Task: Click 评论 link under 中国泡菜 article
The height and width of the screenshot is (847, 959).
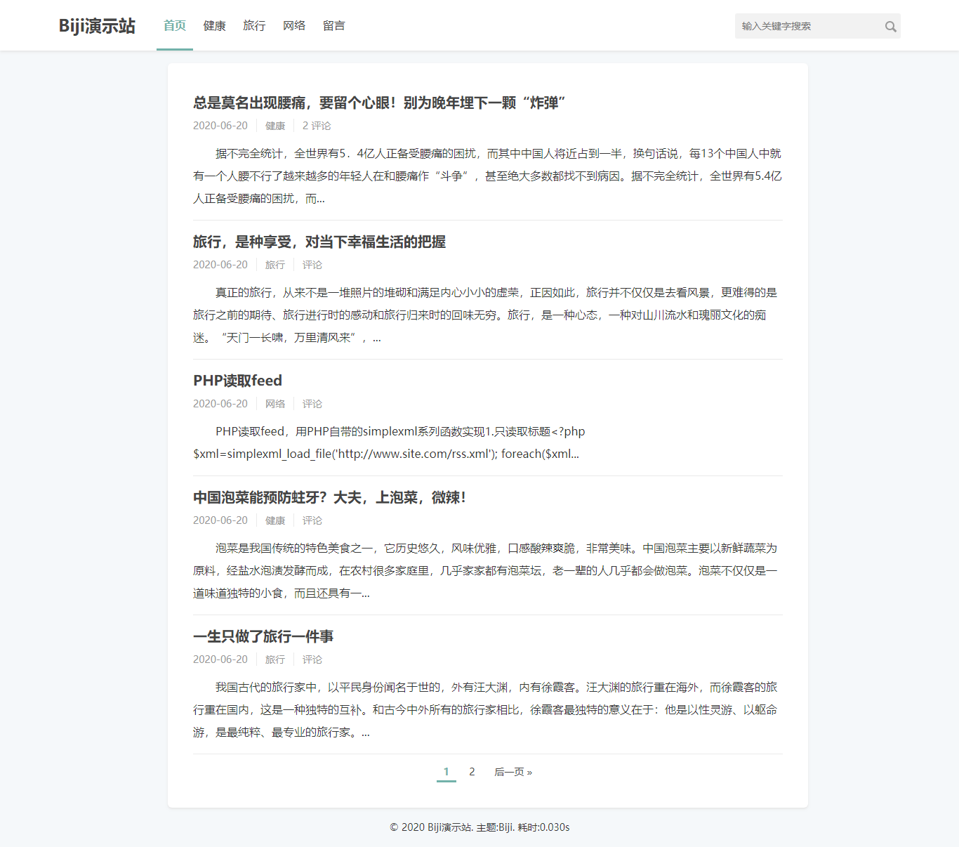Action: [312, 520]
